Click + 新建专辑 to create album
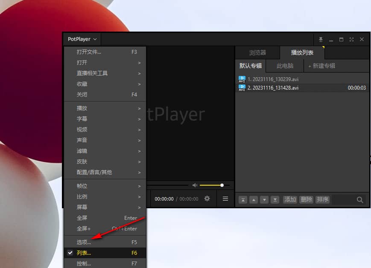Image resolution: width=371 pixels, height=268 pixels. [x=322, y=66]
